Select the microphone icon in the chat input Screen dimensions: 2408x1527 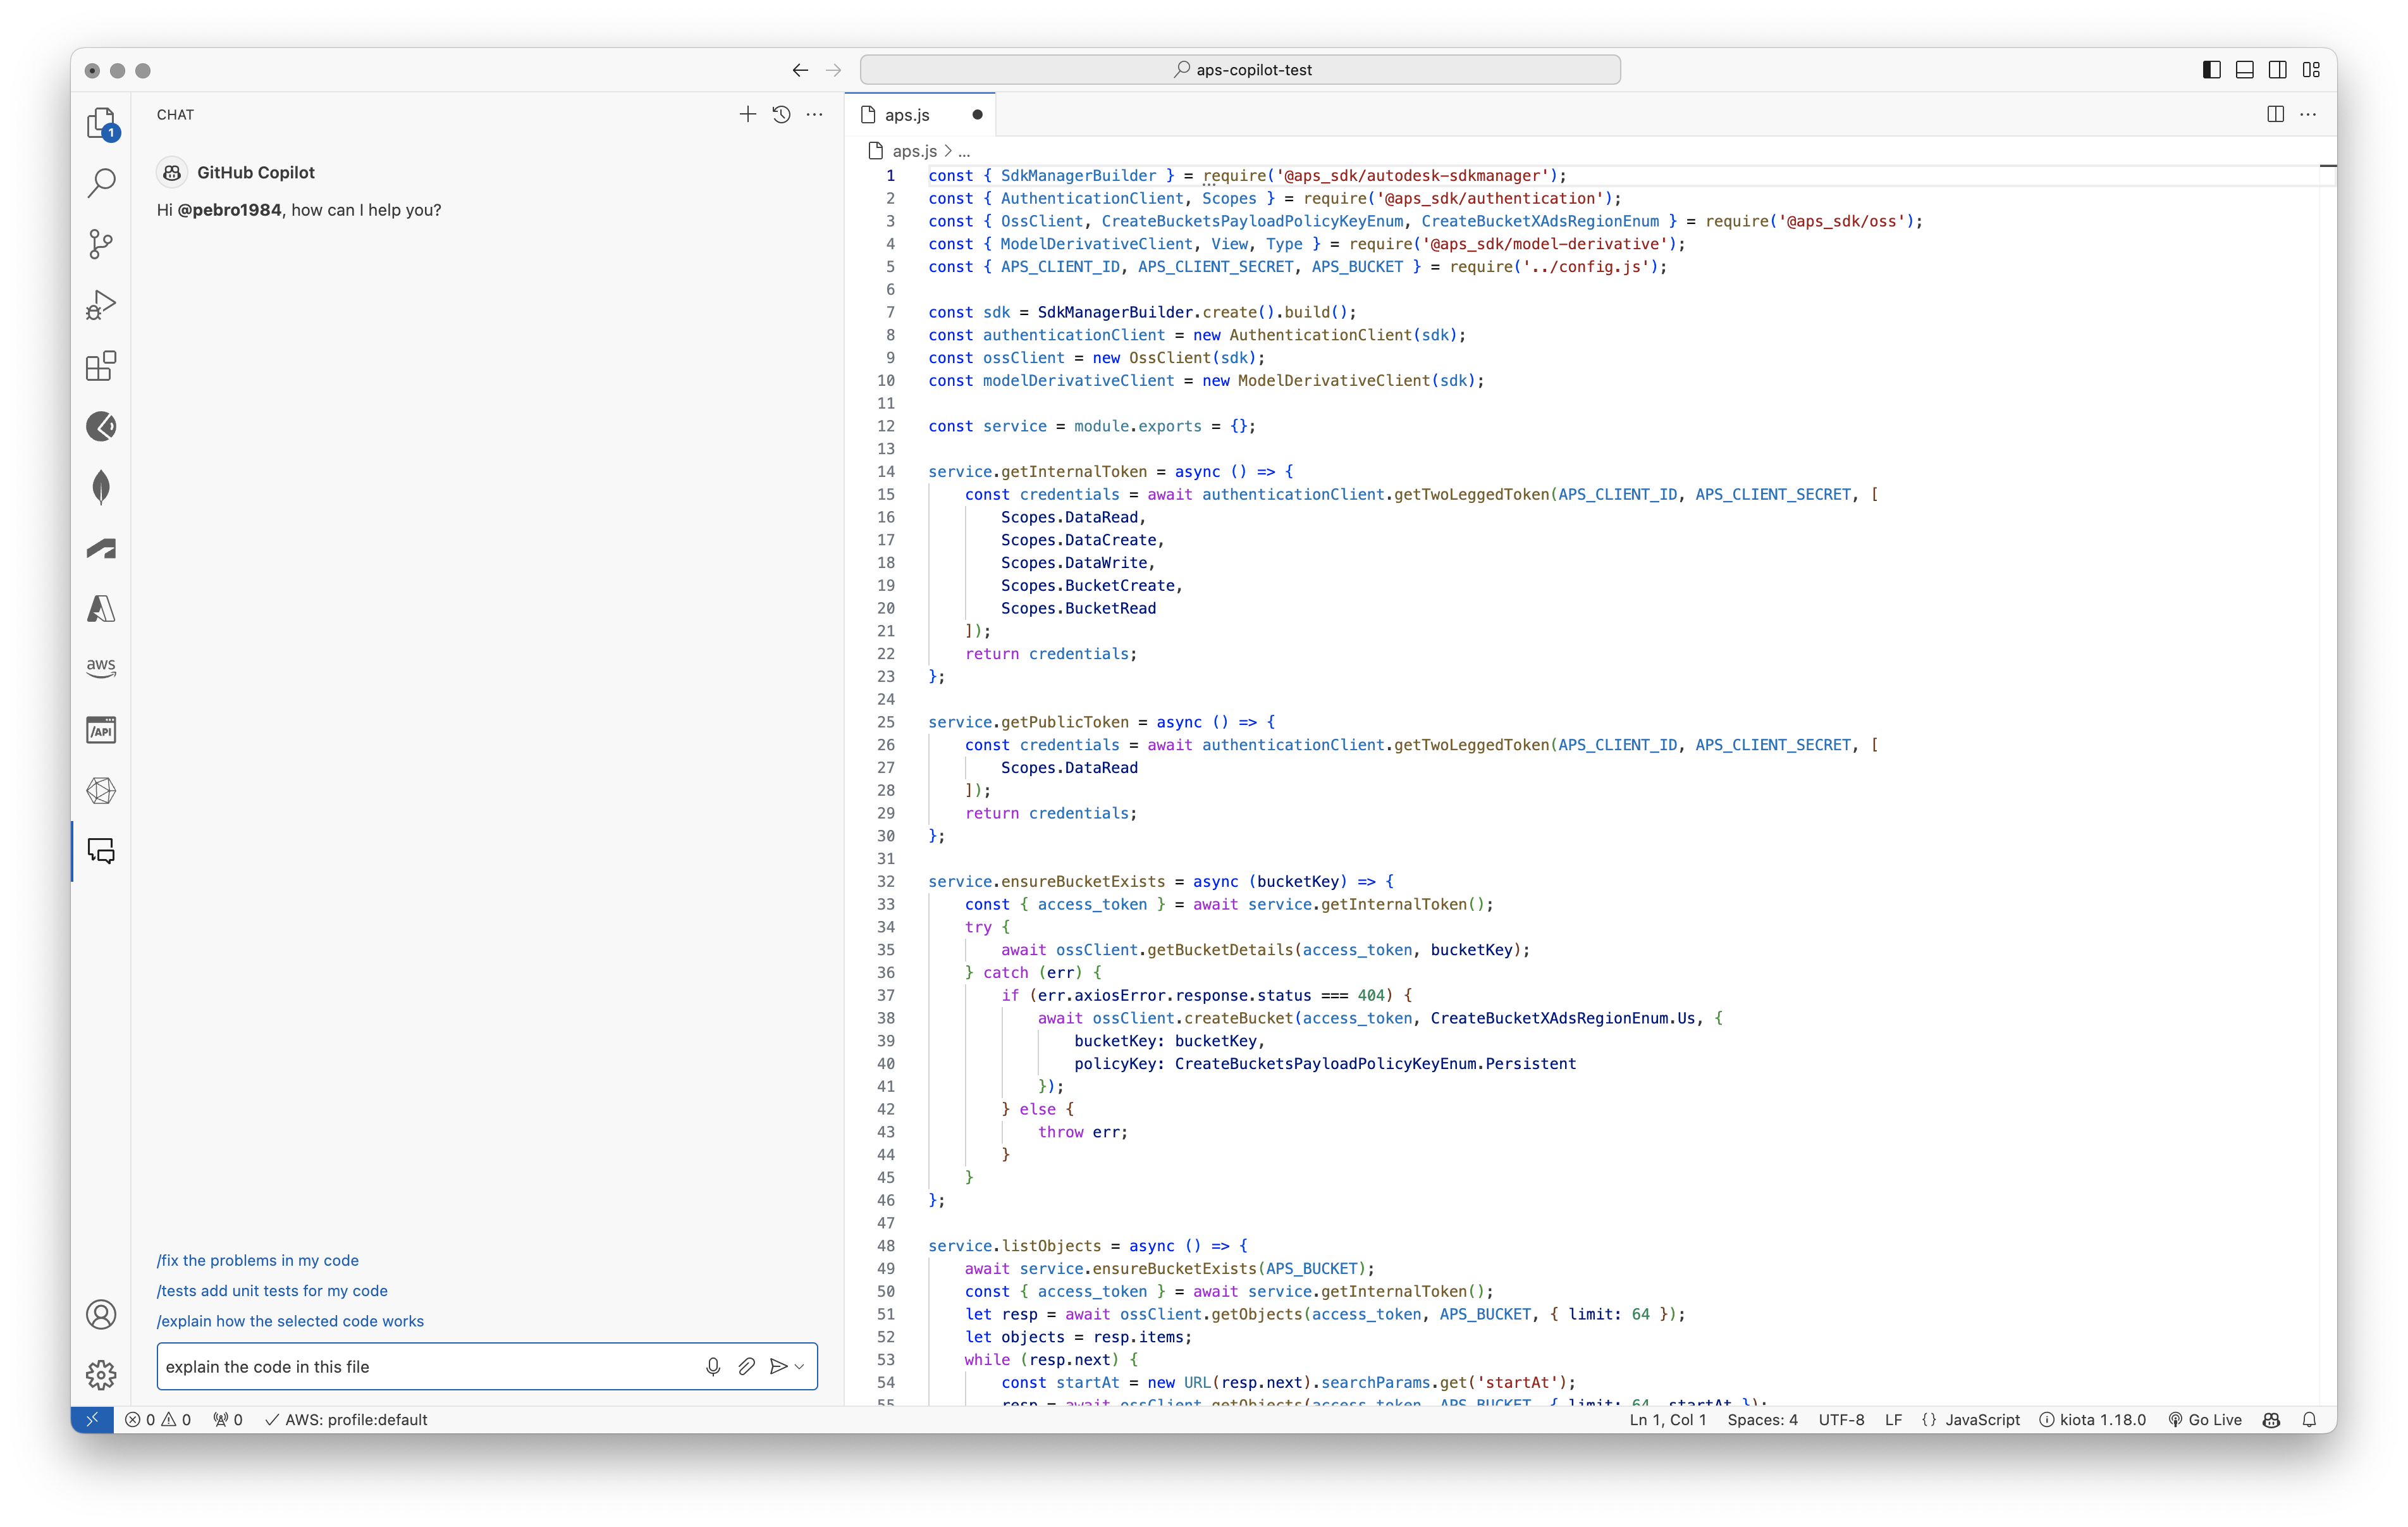pyautogui.click(x=712, y=1366)
